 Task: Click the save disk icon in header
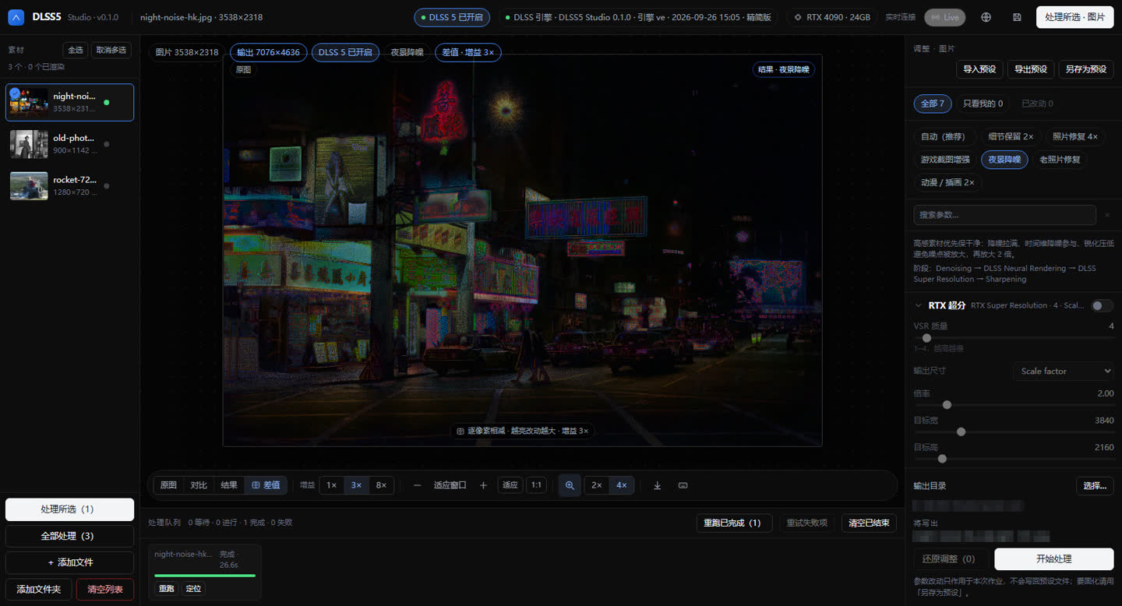1017,17
